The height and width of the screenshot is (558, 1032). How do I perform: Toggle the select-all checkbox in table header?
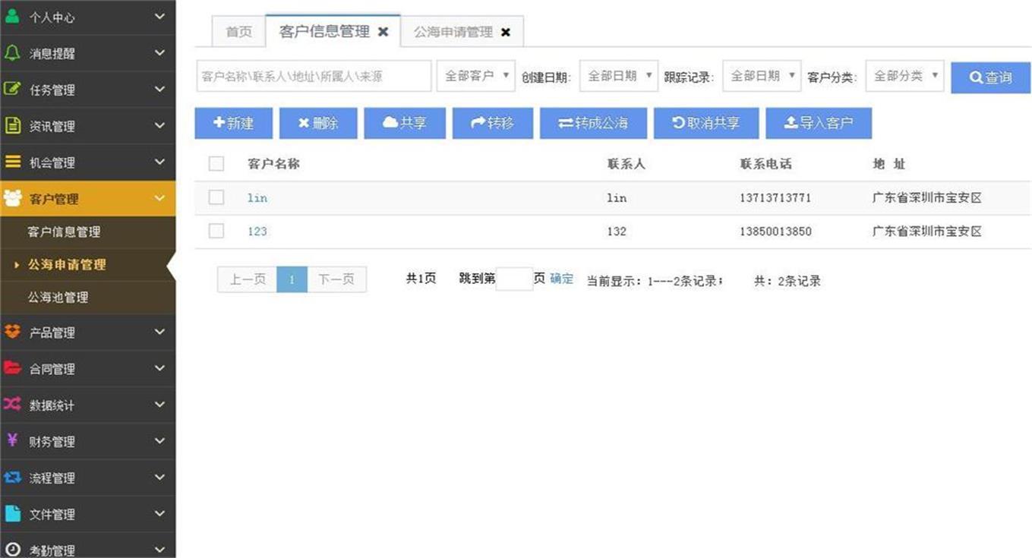(x=216, y=163)
